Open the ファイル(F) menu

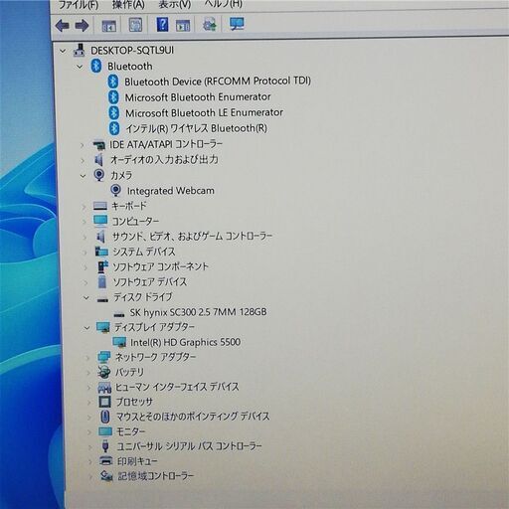[x=79, y=5]
